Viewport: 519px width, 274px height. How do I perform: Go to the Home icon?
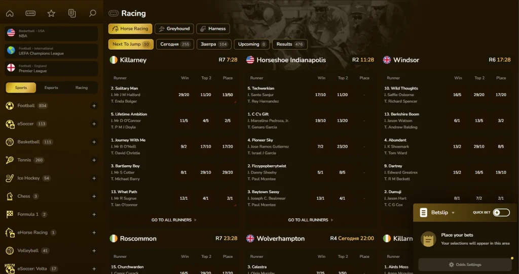click(10, 13)
